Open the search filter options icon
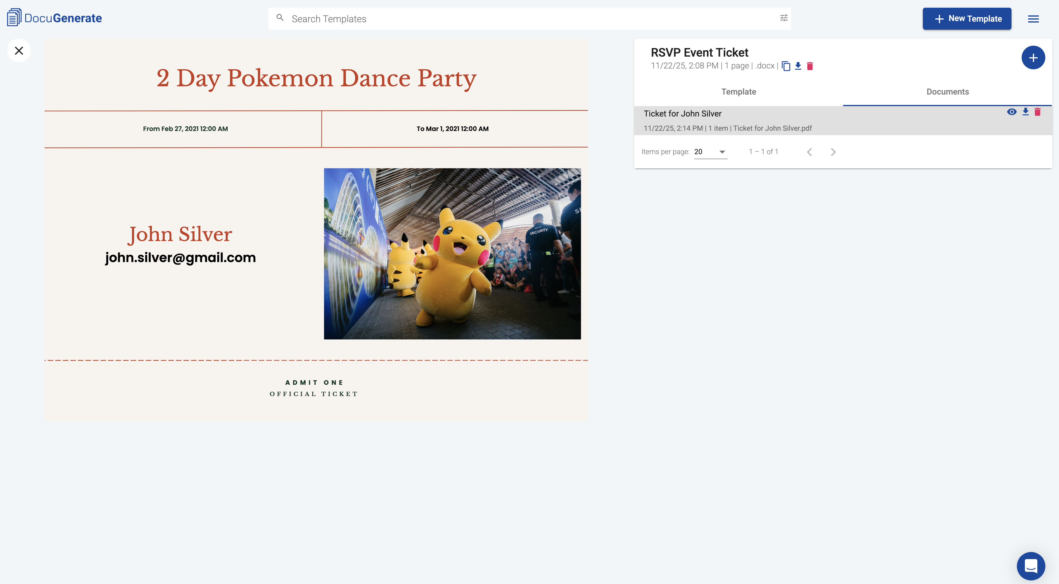Viewport: 1059px width, 584px height. tap(783, 18)
